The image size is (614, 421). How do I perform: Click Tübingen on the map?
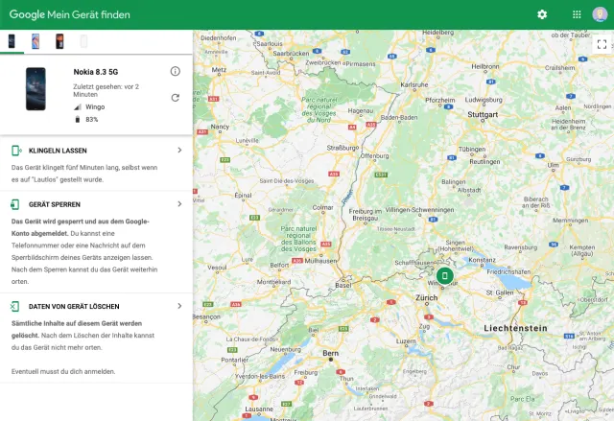(x=472, y=150)
